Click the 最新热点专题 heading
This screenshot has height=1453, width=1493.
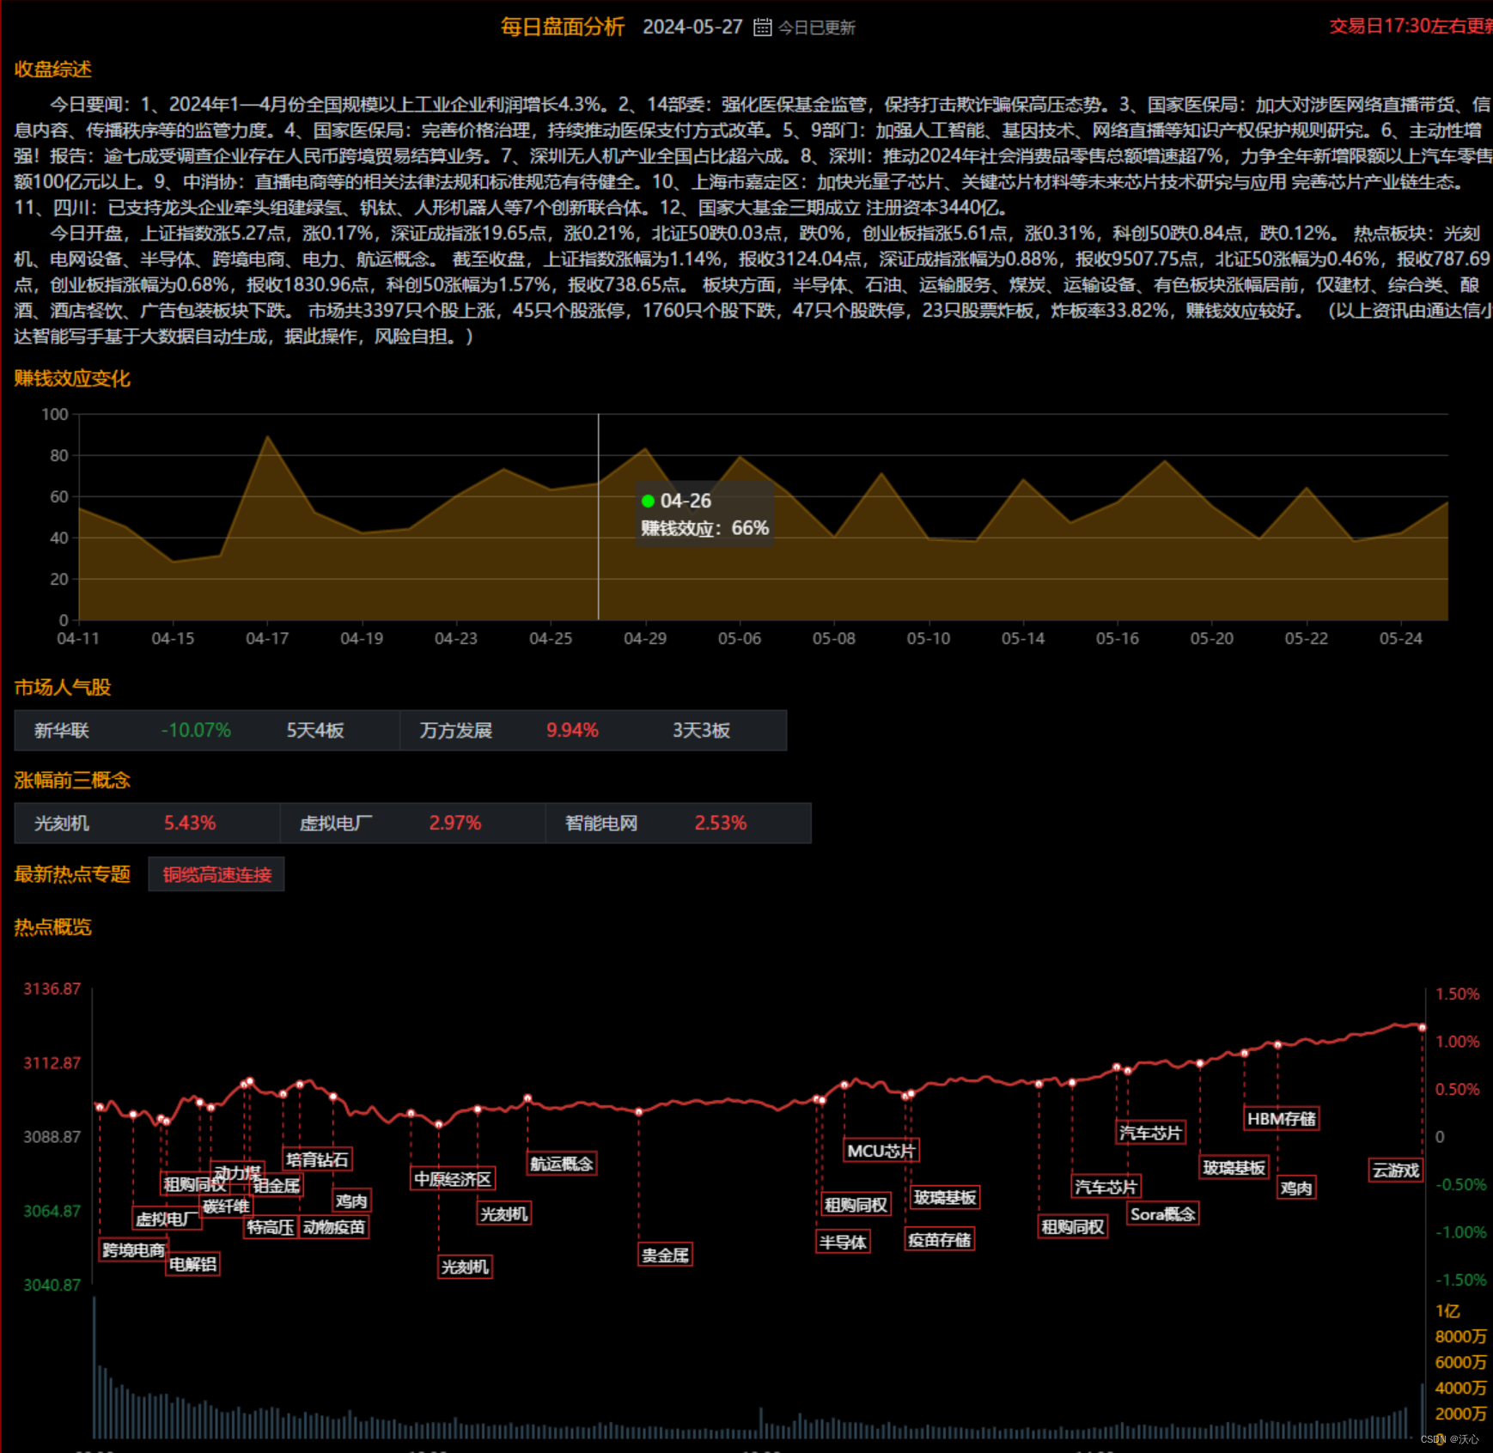coord(72,874)
